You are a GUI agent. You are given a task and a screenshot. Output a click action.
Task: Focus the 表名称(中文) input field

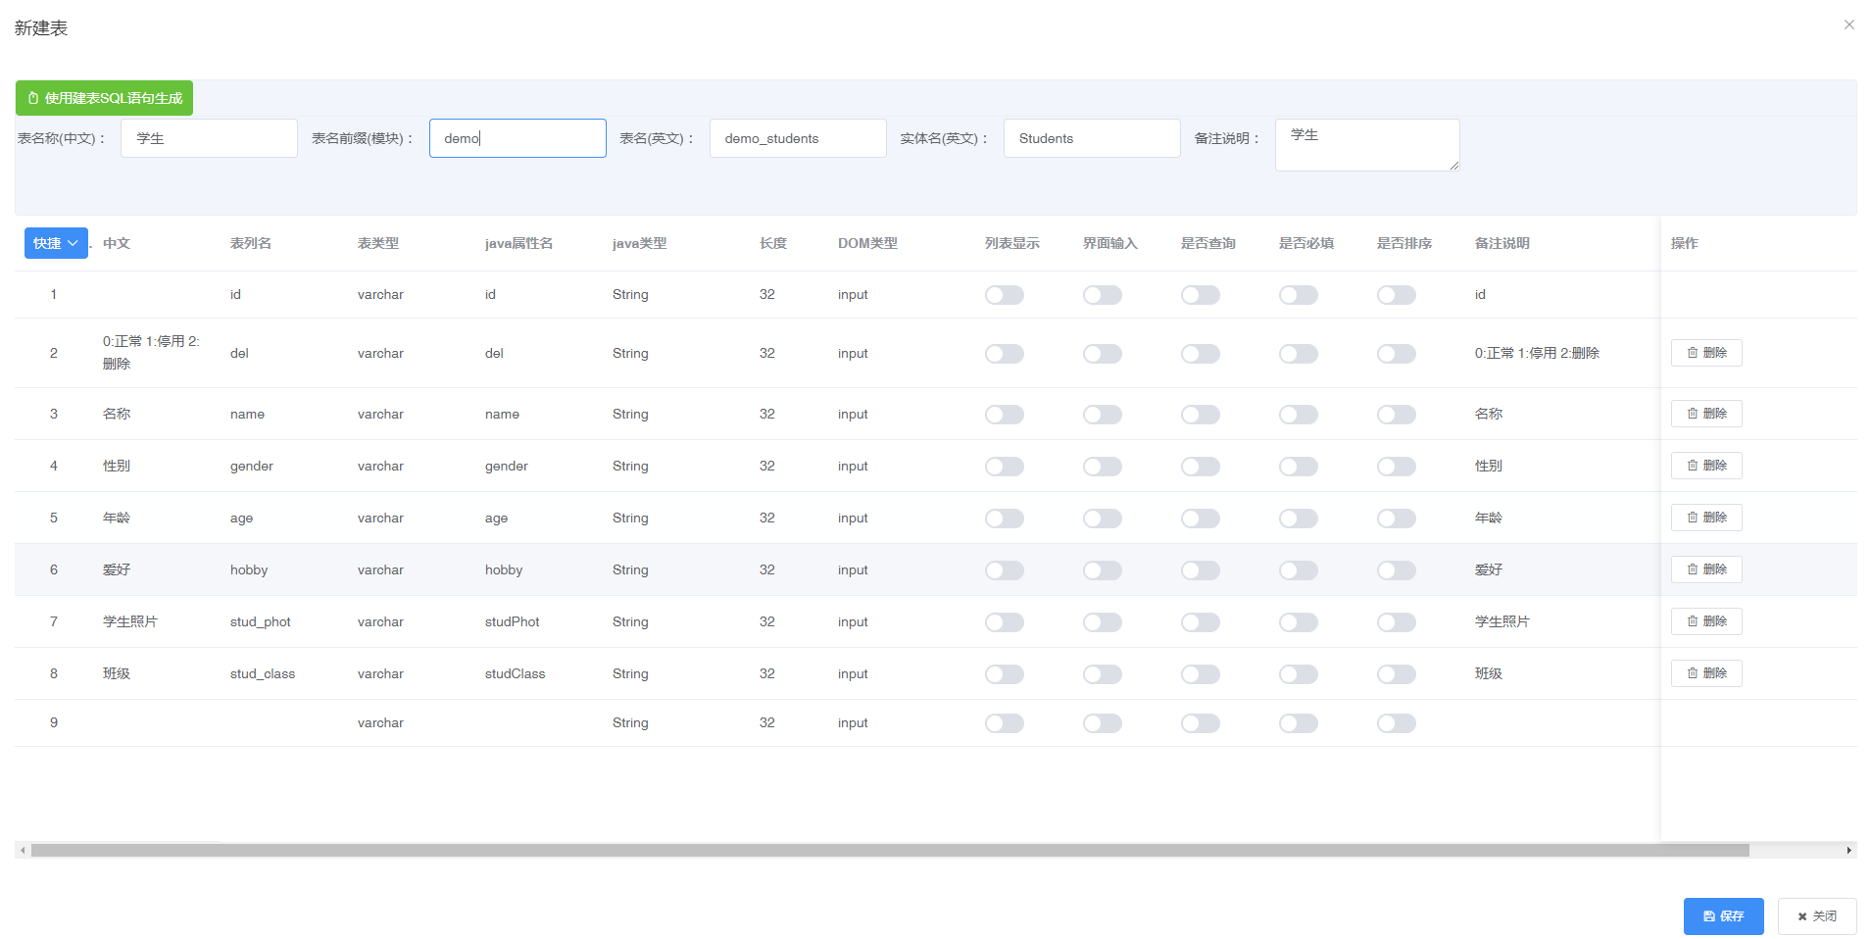click(x=209, y=138)
